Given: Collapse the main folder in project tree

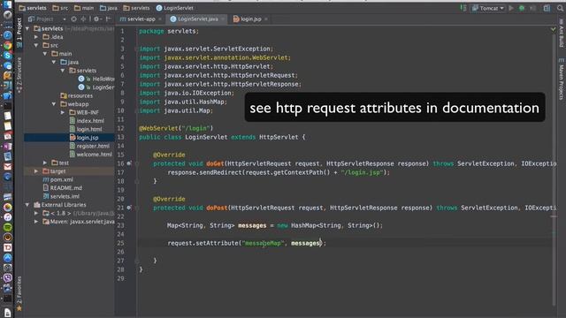Looking at the screenshot, I should [x=45, y=54].
